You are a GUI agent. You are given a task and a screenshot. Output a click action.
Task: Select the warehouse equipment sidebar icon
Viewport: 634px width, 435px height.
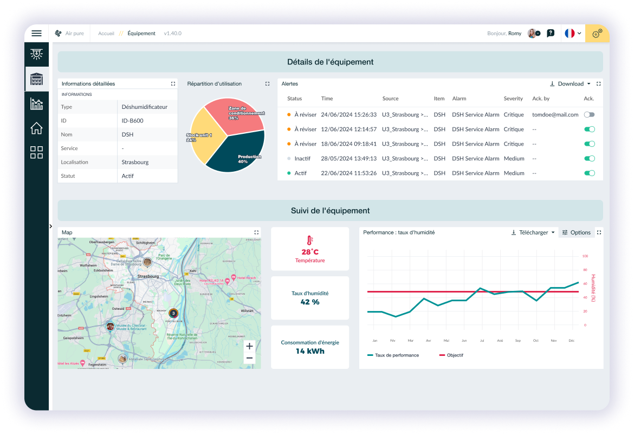[x=36, y=79]
